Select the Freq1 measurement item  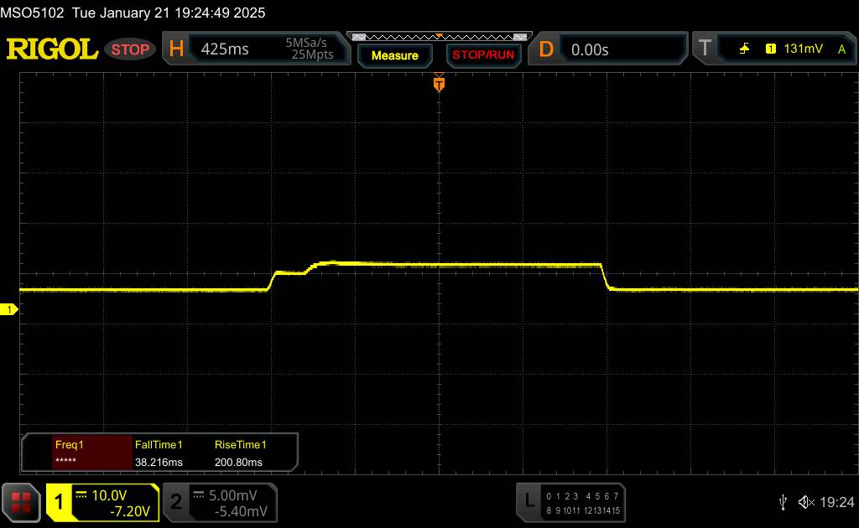coord(77,453)
